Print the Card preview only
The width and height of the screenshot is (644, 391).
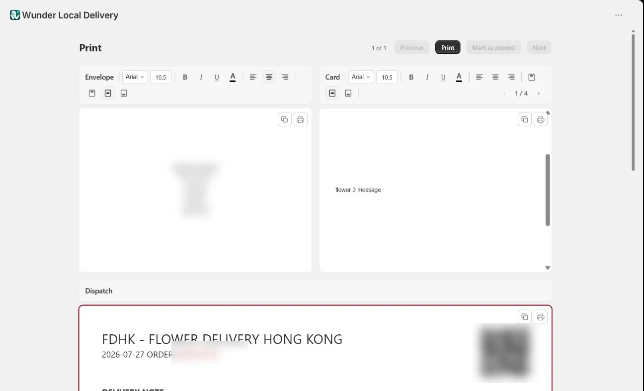[x=541, y=119]
